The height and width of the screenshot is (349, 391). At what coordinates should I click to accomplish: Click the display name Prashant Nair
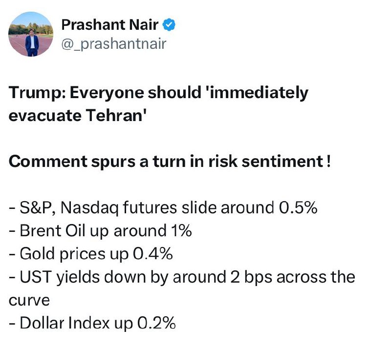pyautogui.click(x=109, y=25)
